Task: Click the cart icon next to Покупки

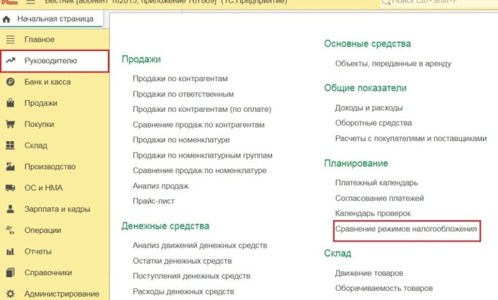Action: [x=10, y=124]
